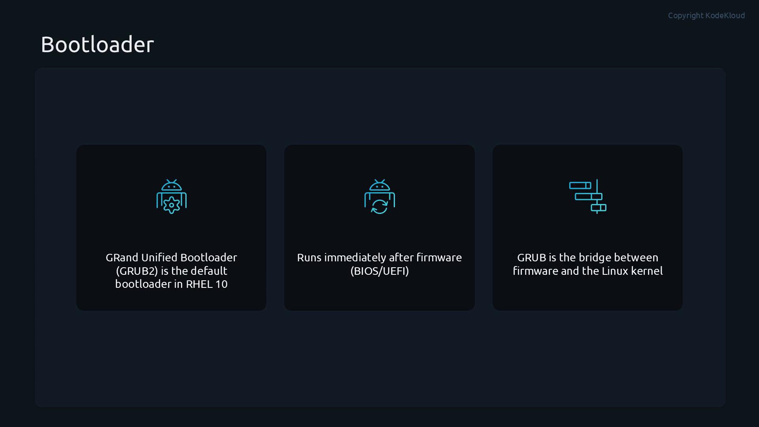Click the Android robot with gear icon

click(171, 196)
